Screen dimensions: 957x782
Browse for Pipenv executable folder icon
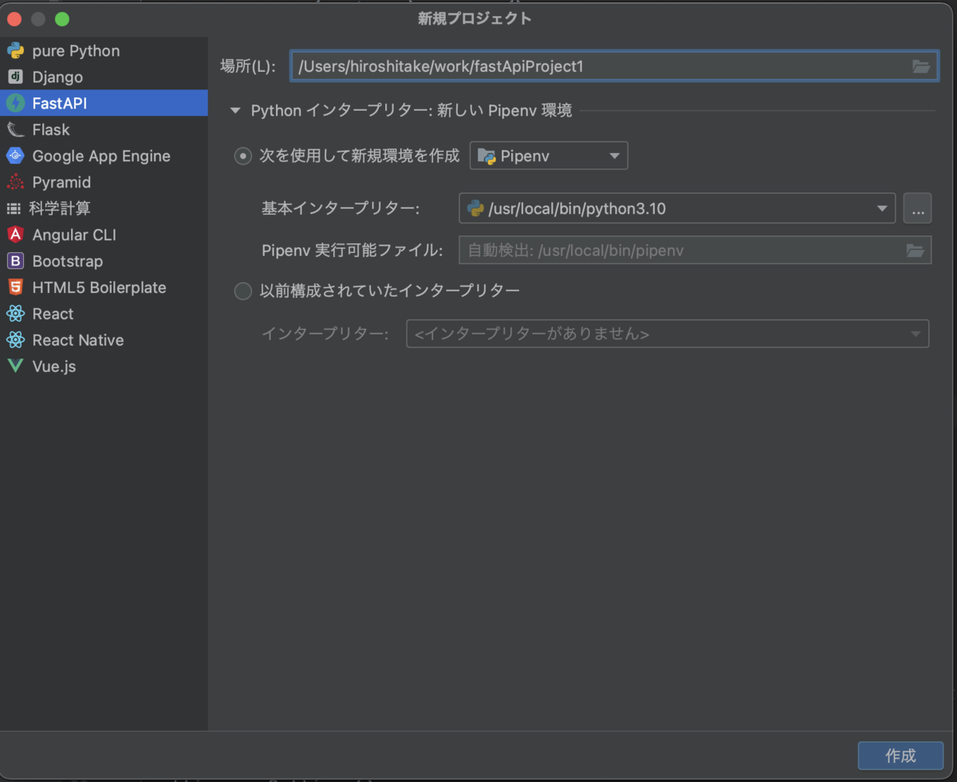pyautogui.click(x=915, y=251)
